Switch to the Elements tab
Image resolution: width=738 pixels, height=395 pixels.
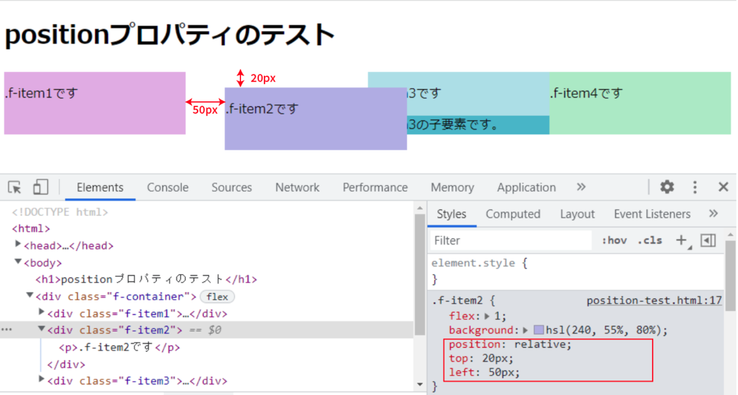tap(100, 187)
